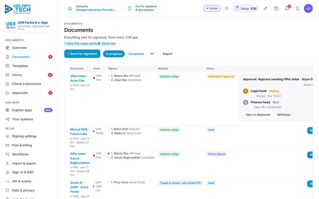Click the Show me link
The height and width of the screenshot is (199, 319).
(107, 43)
